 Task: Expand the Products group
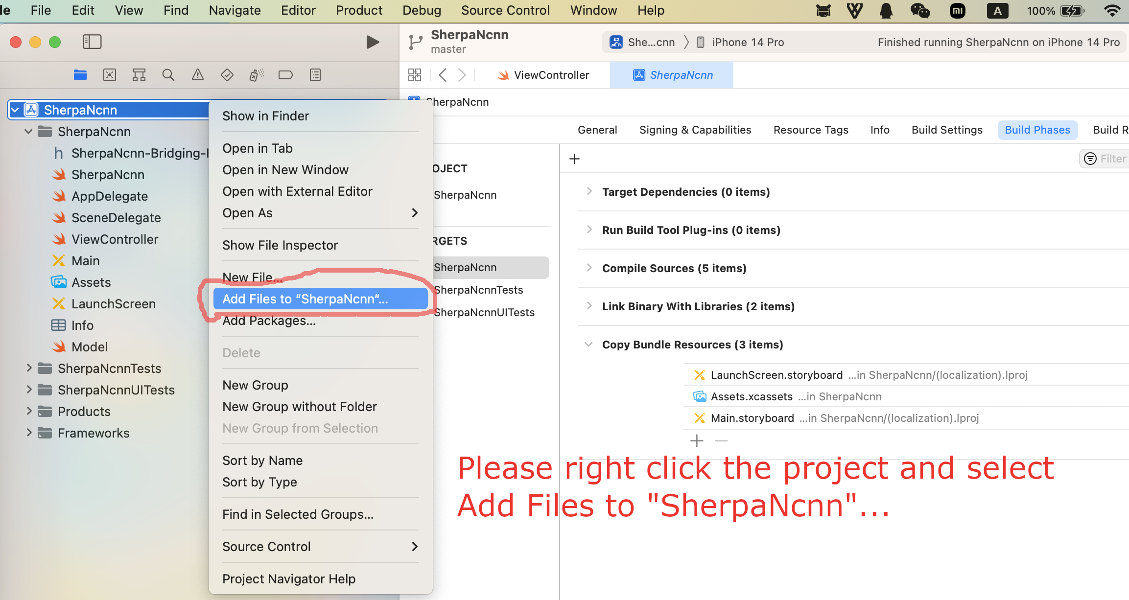28,411
